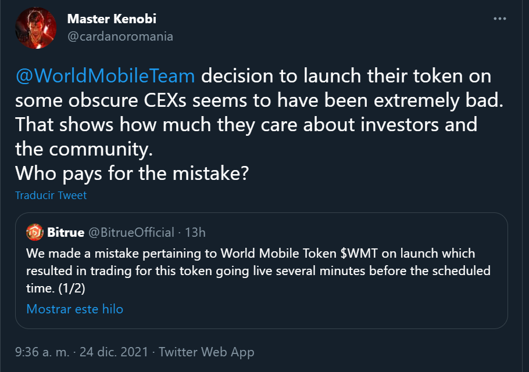Click the $WMT cashtag in quoted tweet
529x372 pixels.
coord(359,254)
